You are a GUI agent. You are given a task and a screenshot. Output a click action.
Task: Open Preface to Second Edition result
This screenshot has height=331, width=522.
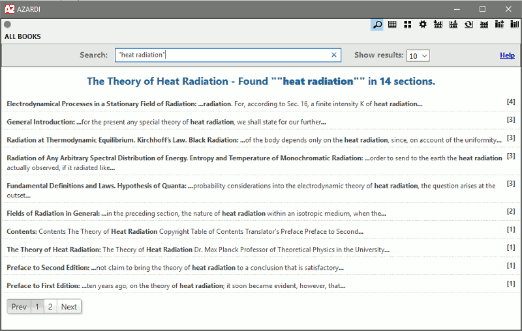[x=175, y=268]
